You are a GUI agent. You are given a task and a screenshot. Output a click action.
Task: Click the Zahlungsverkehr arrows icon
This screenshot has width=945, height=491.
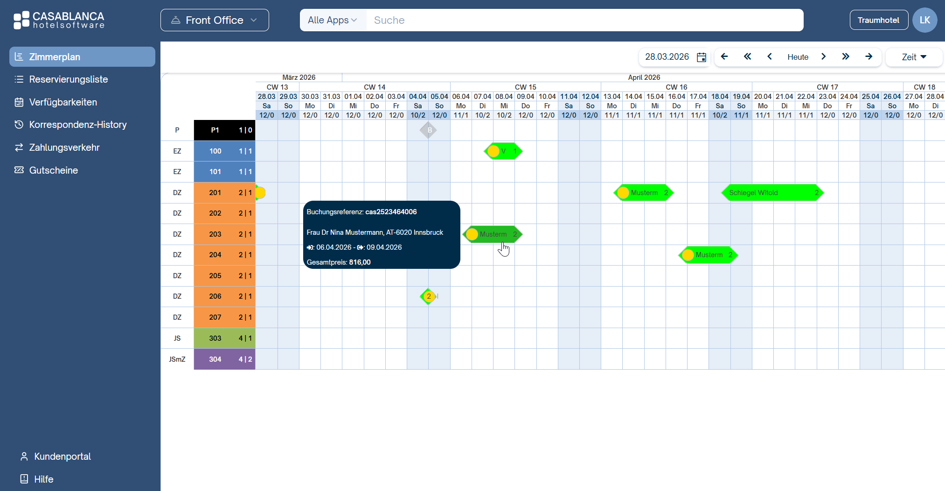(19, 147)
